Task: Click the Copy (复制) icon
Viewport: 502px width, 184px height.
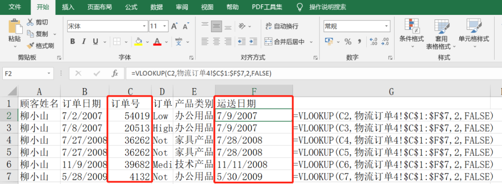Action: (30, 33)
